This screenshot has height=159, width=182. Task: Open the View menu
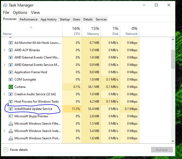pos(35,13)
